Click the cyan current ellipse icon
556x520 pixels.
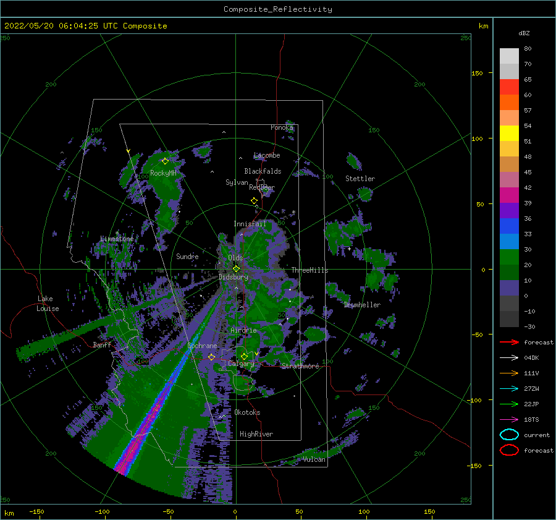coord(509,435)
